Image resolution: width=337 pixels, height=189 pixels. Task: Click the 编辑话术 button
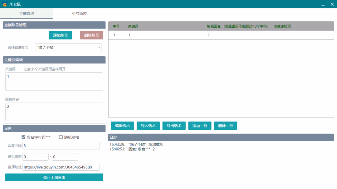122,126
